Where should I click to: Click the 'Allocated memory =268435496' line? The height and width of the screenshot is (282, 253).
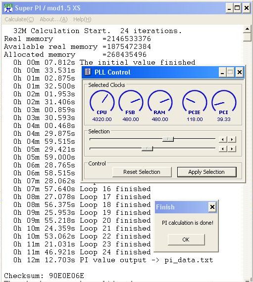pyautogui.click(x=75, y=54)
